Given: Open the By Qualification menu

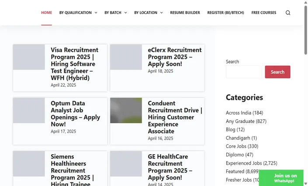Looking at the screenshot, I should (x=76, y=13).
